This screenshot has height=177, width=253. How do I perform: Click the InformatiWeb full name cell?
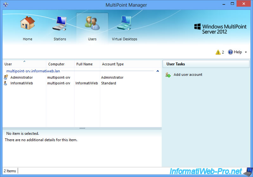(87, 83)
